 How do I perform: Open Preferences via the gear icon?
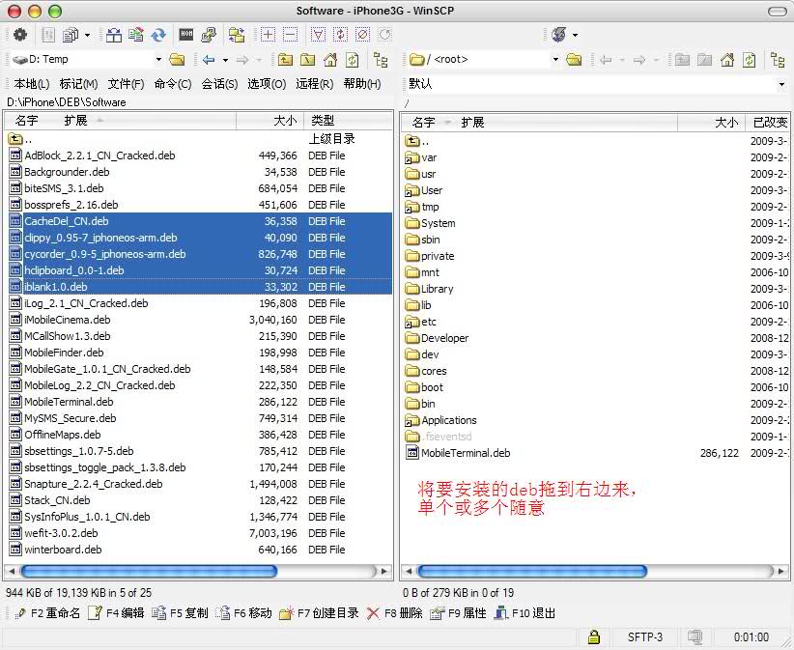19,35
